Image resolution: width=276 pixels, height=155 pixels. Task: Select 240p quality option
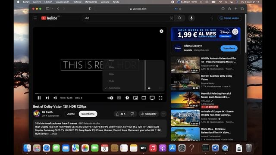click(111, 74)
